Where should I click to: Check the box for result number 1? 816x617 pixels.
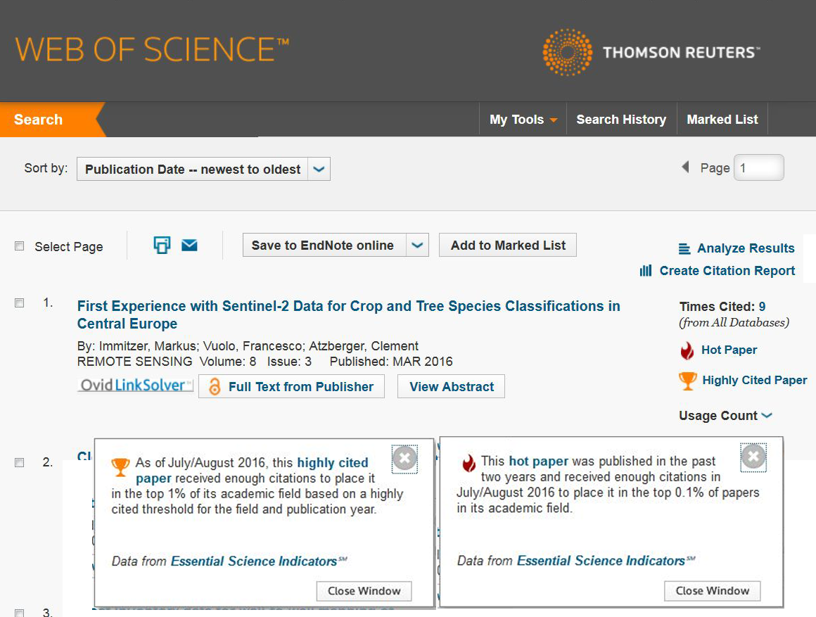[x=20, y=303]
